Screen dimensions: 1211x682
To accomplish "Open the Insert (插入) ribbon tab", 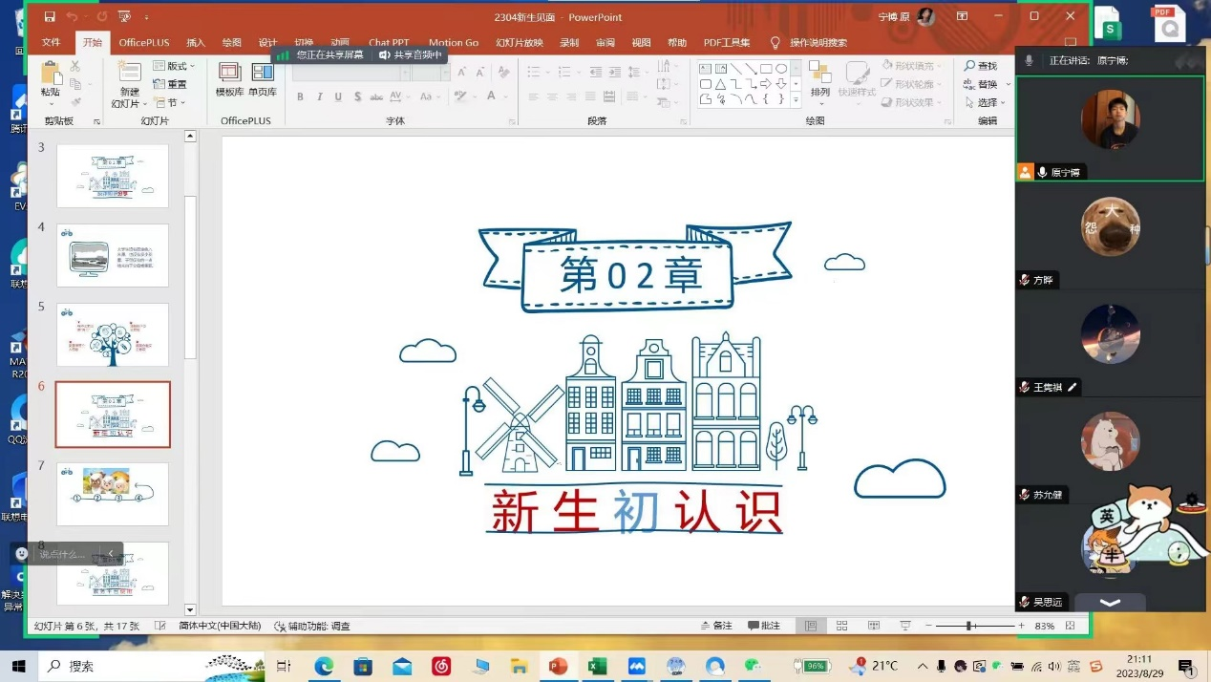I will point(196,43).
